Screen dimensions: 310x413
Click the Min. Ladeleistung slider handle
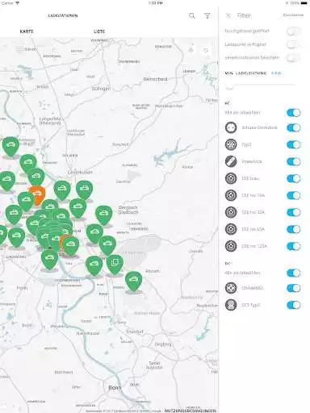(229, 86)
